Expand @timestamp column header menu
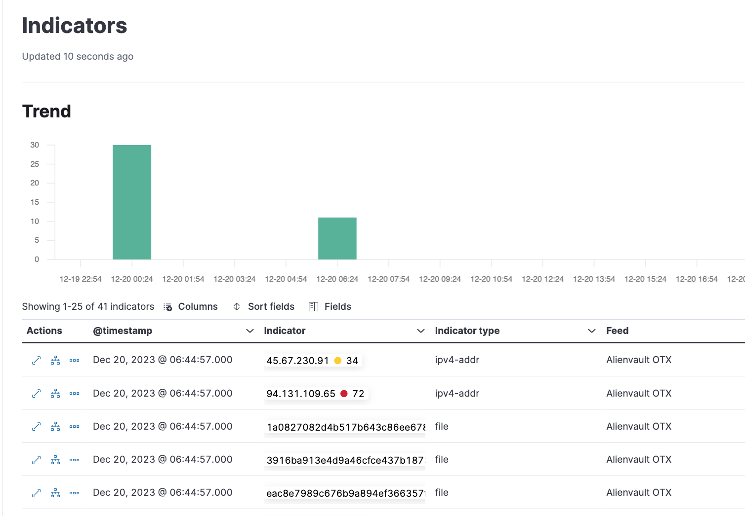The width and height of the screenshot is (745, 516). (250, 331)
